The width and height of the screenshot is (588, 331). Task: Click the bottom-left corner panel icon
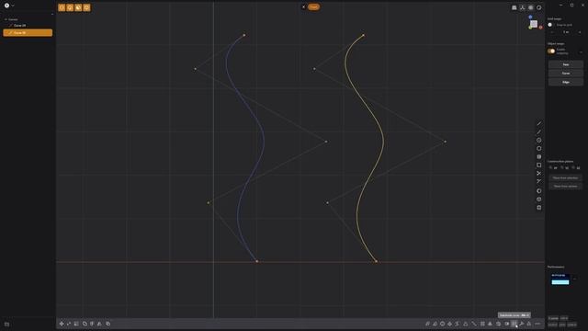tap(6, 324)
